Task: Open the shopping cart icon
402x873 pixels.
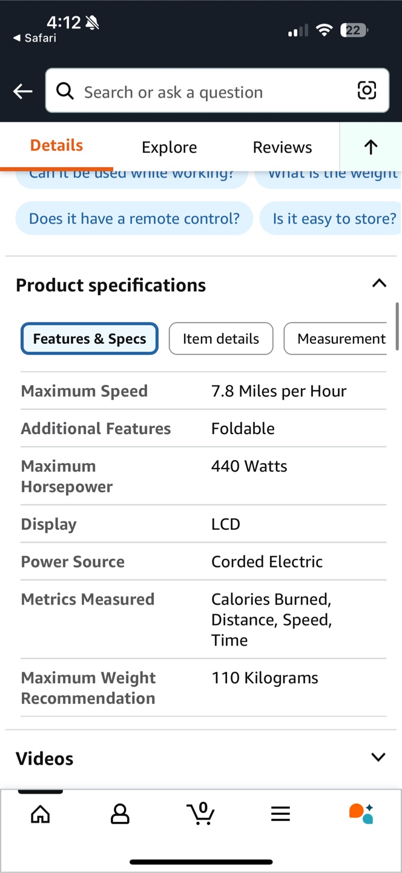Action: (200, 813)
